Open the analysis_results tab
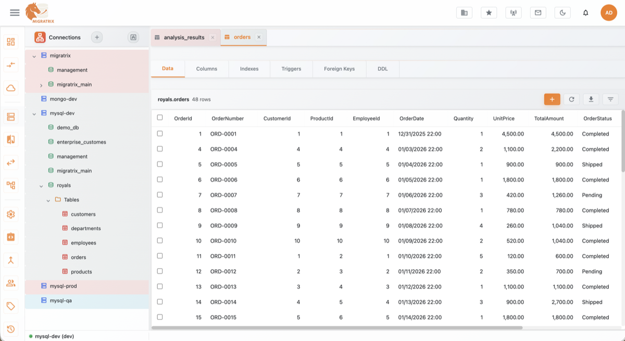This screenshot has height=341, width=625. click(185, 37)
